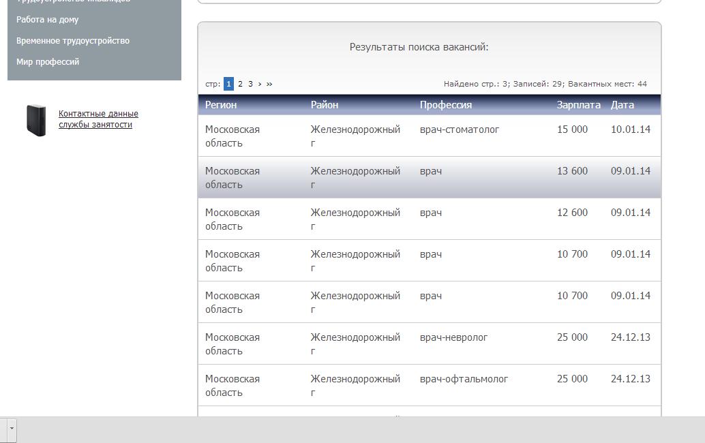
Task: Open the врач-офтальмолог vacancy row
Action: (464, 379)
